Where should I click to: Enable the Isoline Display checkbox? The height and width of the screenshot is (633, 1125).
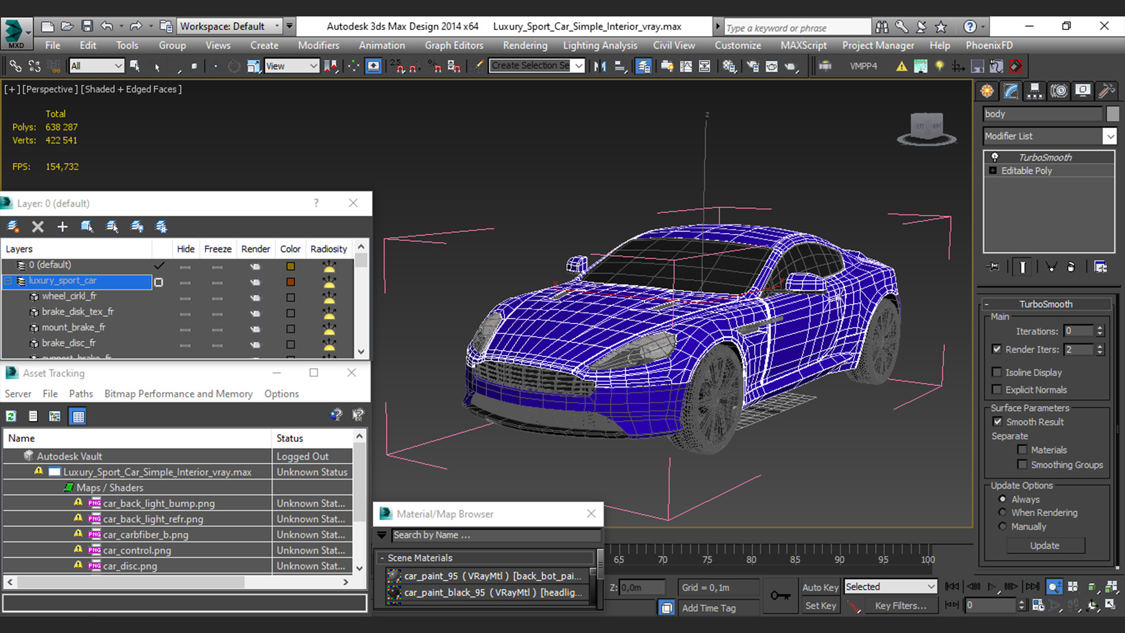click(x=997, y=372)
